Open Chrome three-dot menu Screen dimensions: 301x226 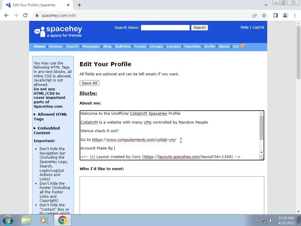295,15
